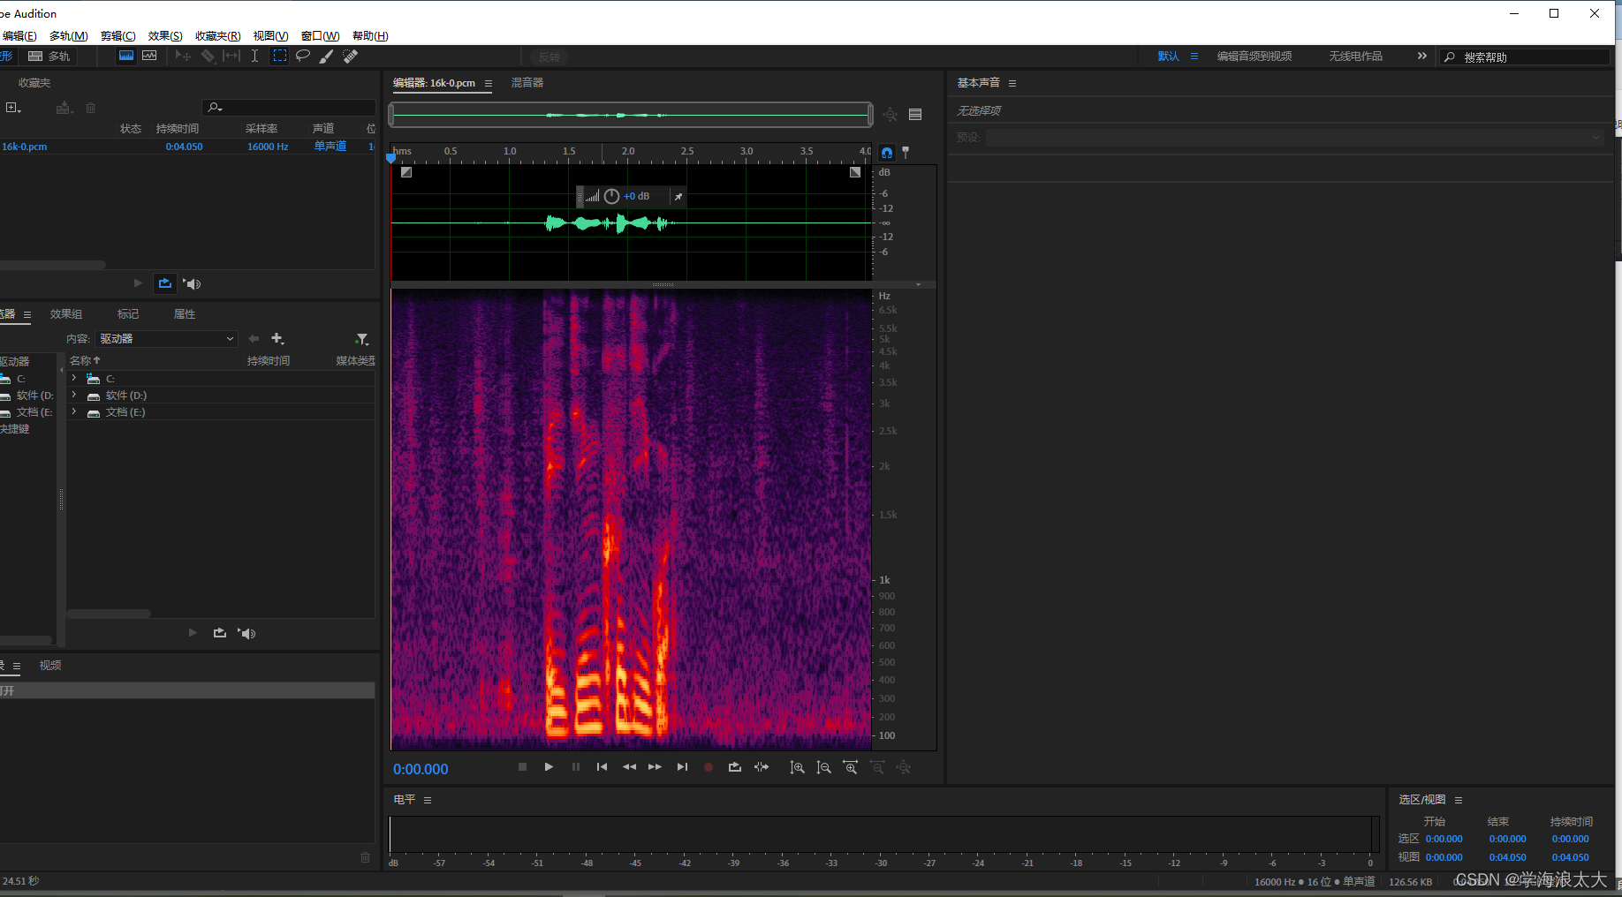
Task: Open the 编辑器 panel menu icon
Action: [489, 83]
